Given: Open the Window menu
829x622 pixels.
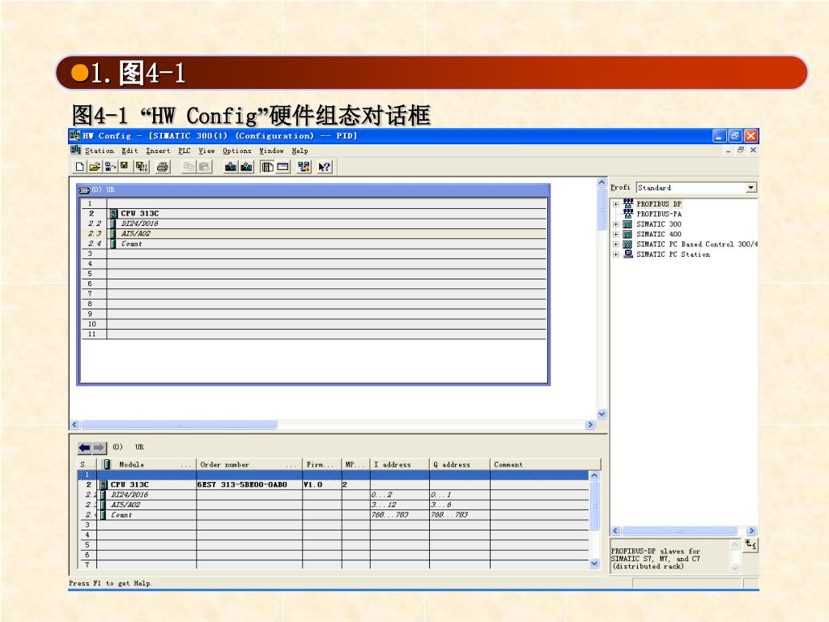Looking at the screenshot, I should click(x=271, y=151).
